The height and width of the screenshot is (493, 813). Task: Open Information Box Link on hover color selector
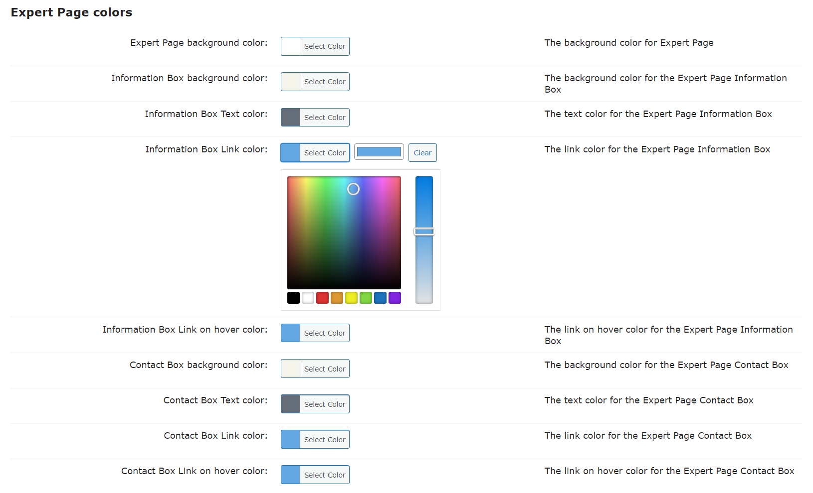[x=315, y=333]
